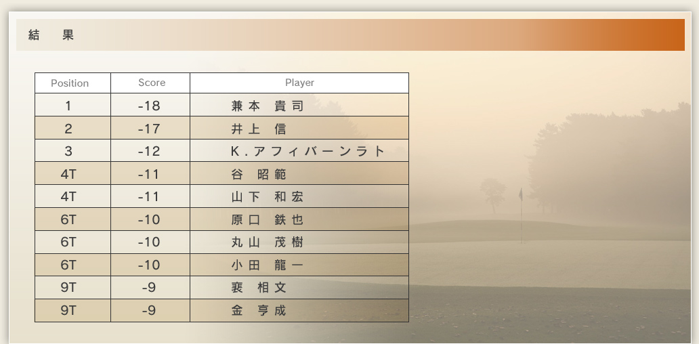Select position cell showing 3

pyautogui.click(x=68, y=152)
